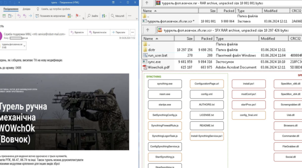
Task: Click the Масштаб zoom button
Action: tap(118, 16)
